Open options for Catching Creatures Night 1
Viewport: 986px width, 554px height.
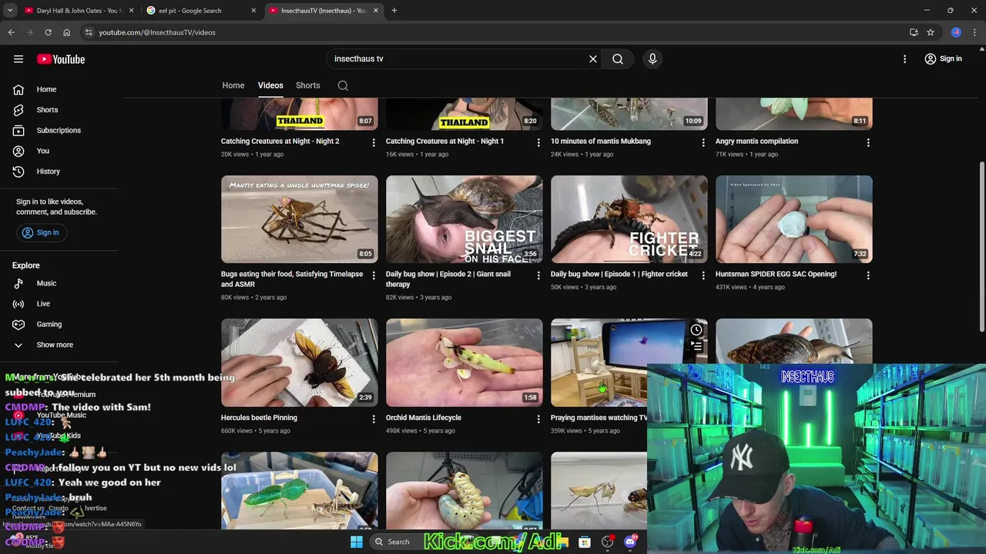point(538,142)
